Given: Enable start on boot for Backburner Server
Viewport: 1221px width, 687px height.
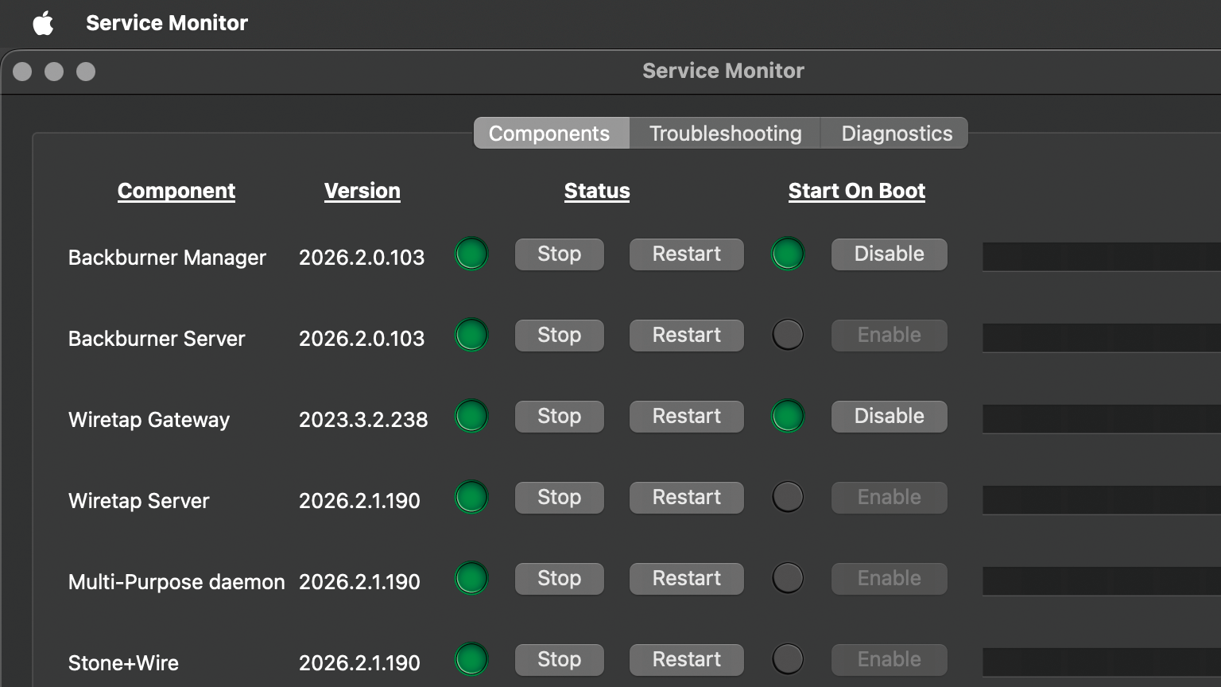Looking at the screenshot, I should tap(889, 336).
